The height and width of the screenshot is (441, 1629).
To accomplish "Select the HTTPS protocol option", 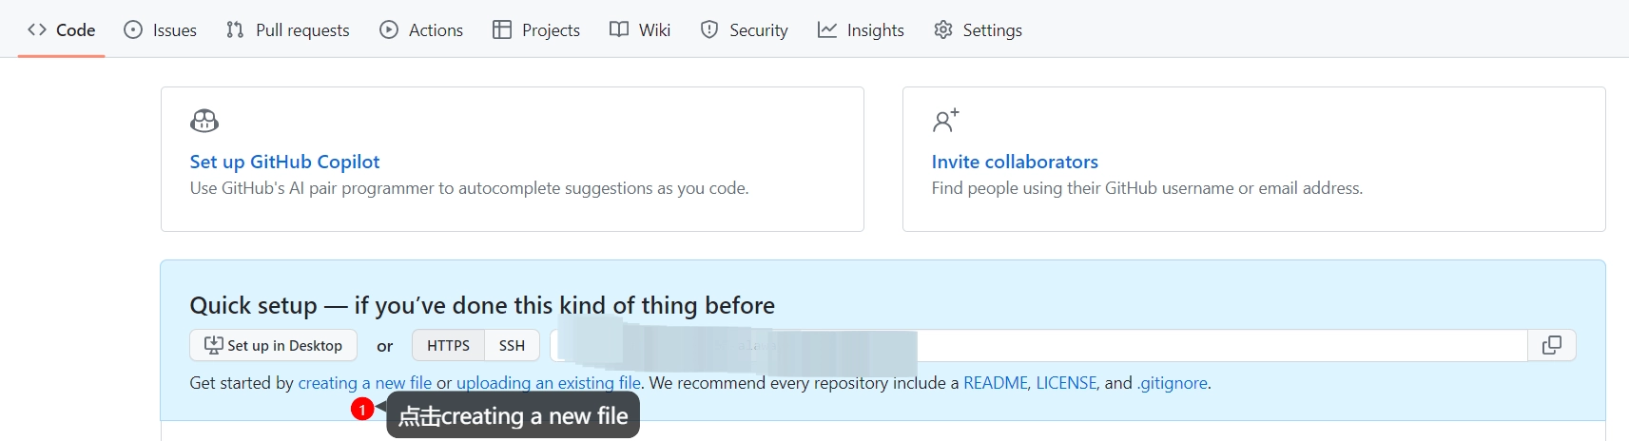I will [x=448, y=345].
